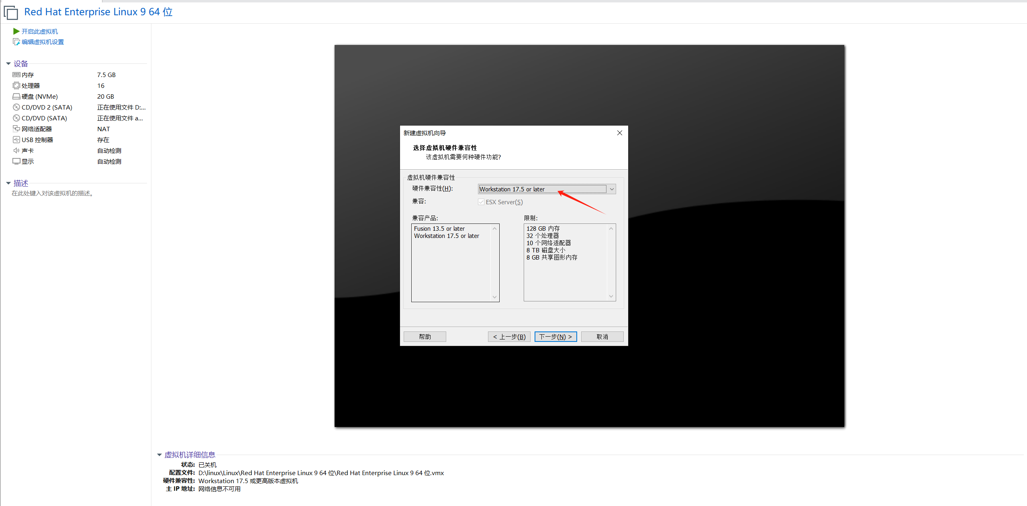Click the description field placeholder text
This screenshot has width=1027, height=506.
(x=53, y=193)
